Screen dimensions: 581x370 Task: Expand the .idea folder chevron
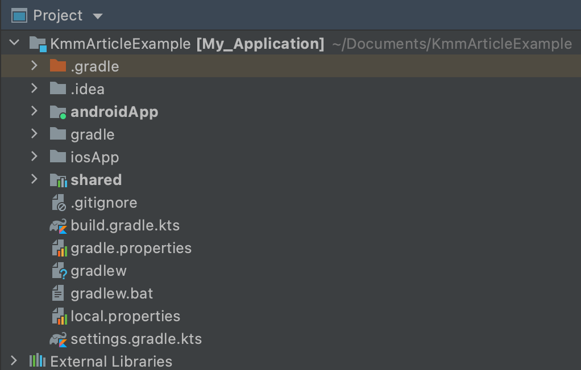coord(34,89)
